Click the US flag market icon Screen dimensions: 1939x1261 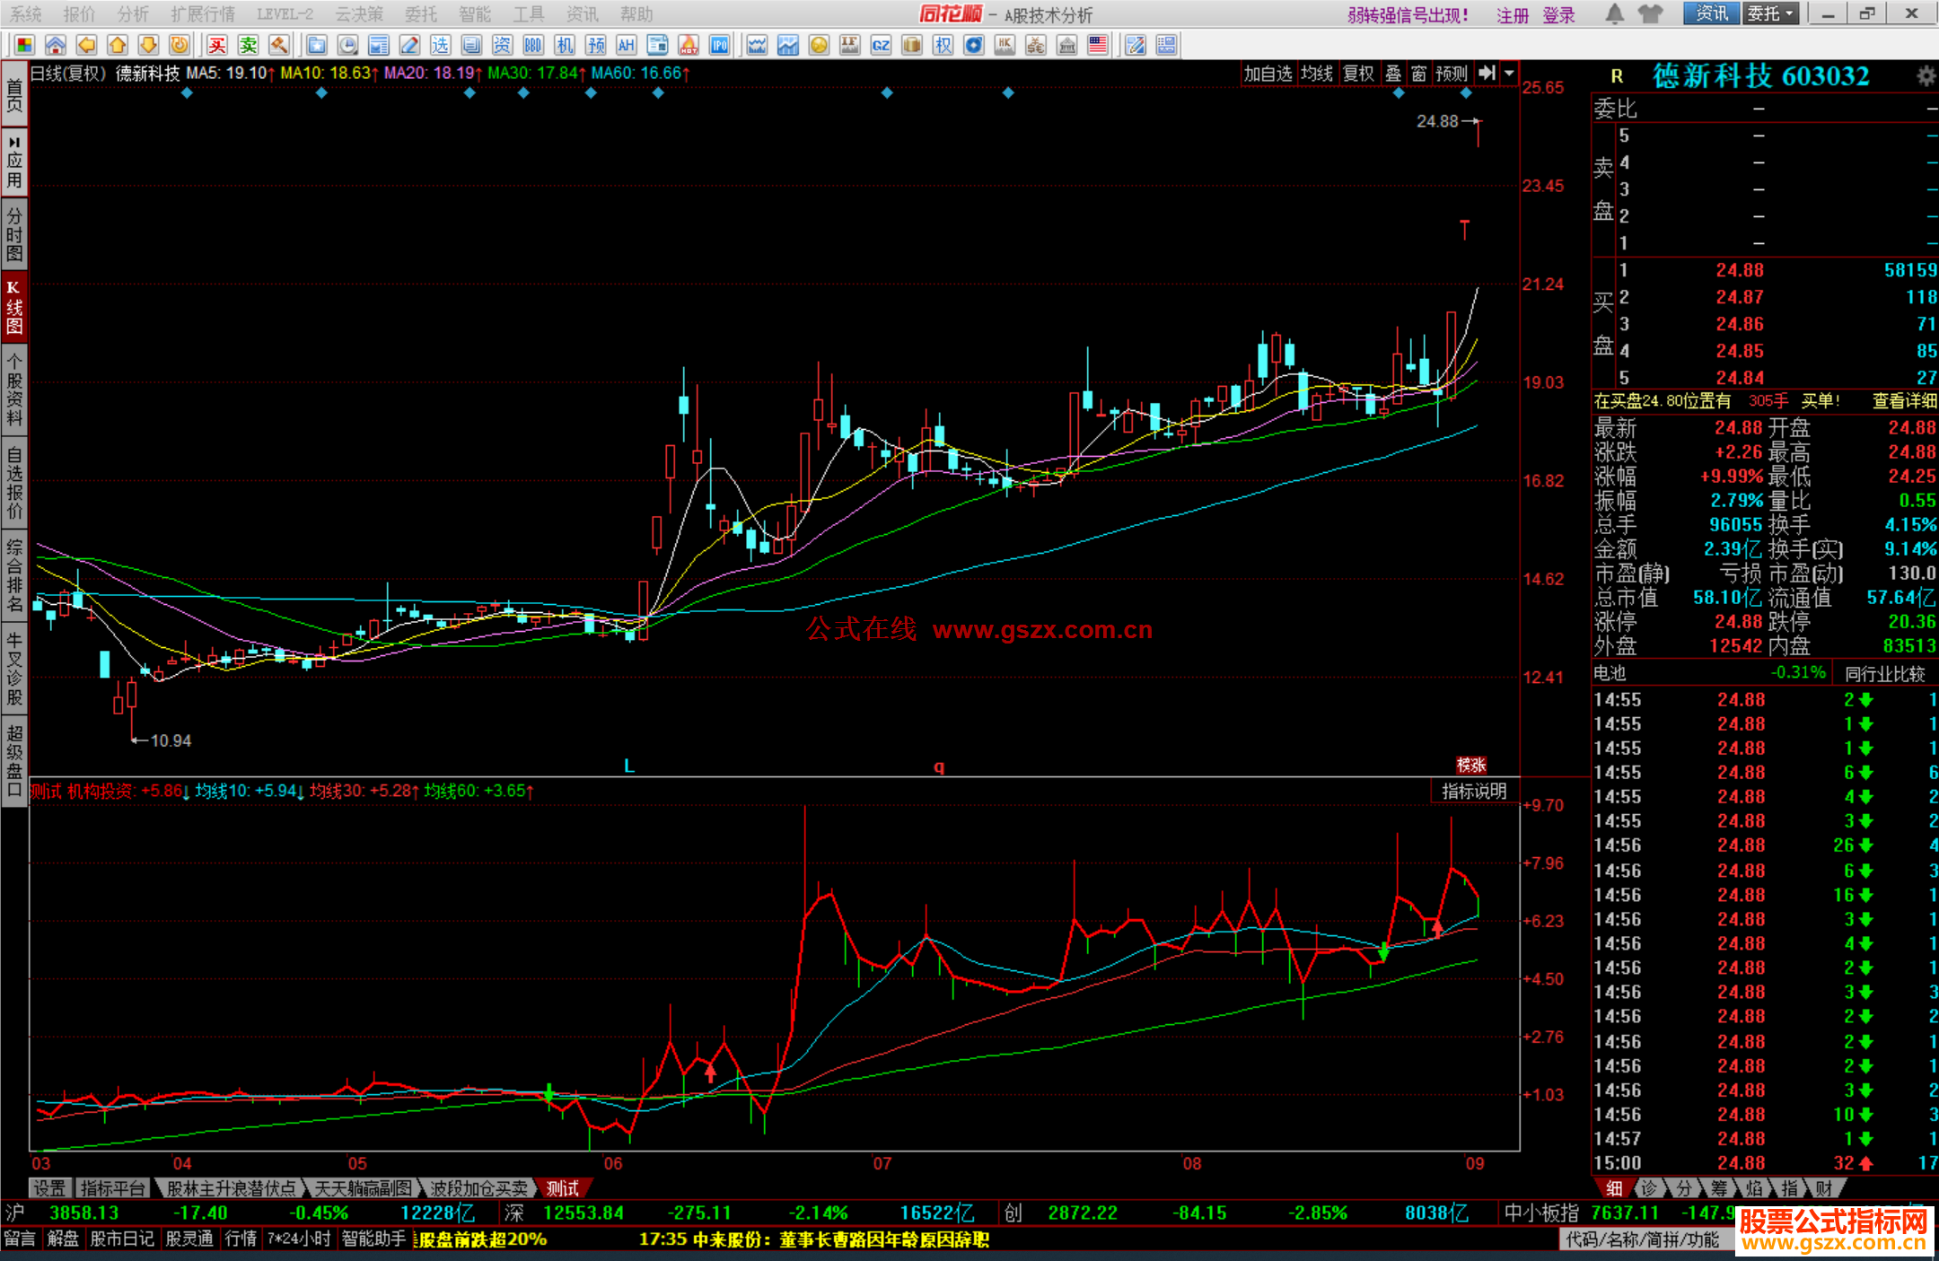click(1097, 45)
